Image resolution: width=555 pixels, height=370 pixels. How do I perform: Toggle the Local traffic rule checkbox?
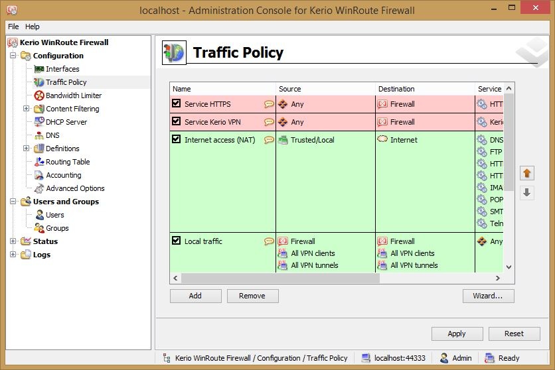pyautogui.click(x=177, y=241)
